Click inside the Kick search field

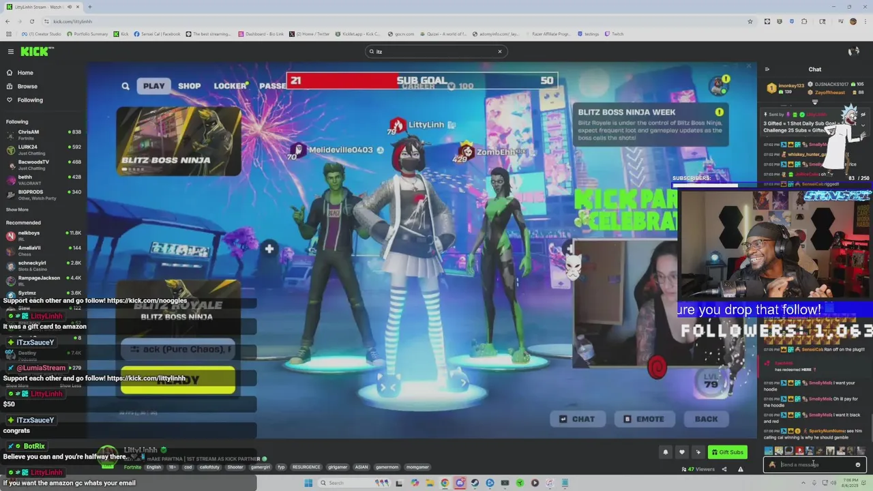tap(436, 51)
